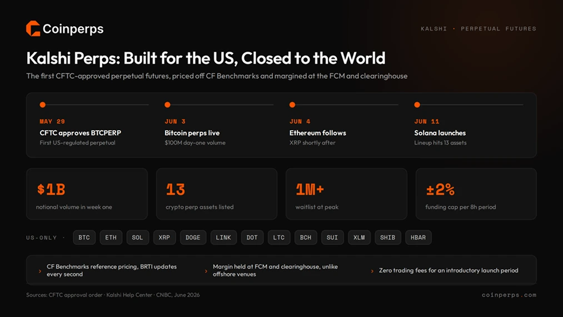Open the coinperps.com footer link
563x317 pixels.
pos(509,295)
